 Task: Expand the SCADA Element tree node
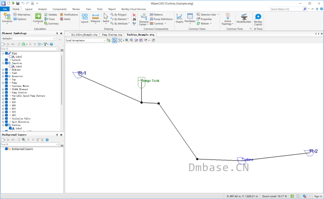[3, 89]
